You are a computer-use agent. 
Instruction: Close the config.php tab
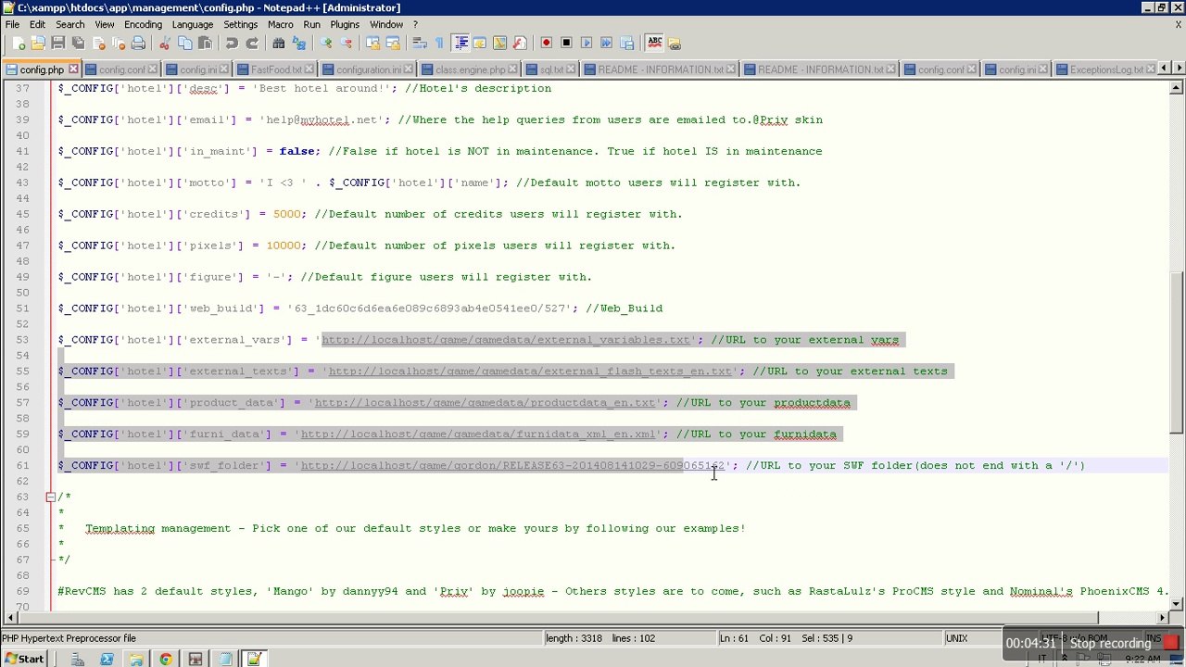(73, 69)
